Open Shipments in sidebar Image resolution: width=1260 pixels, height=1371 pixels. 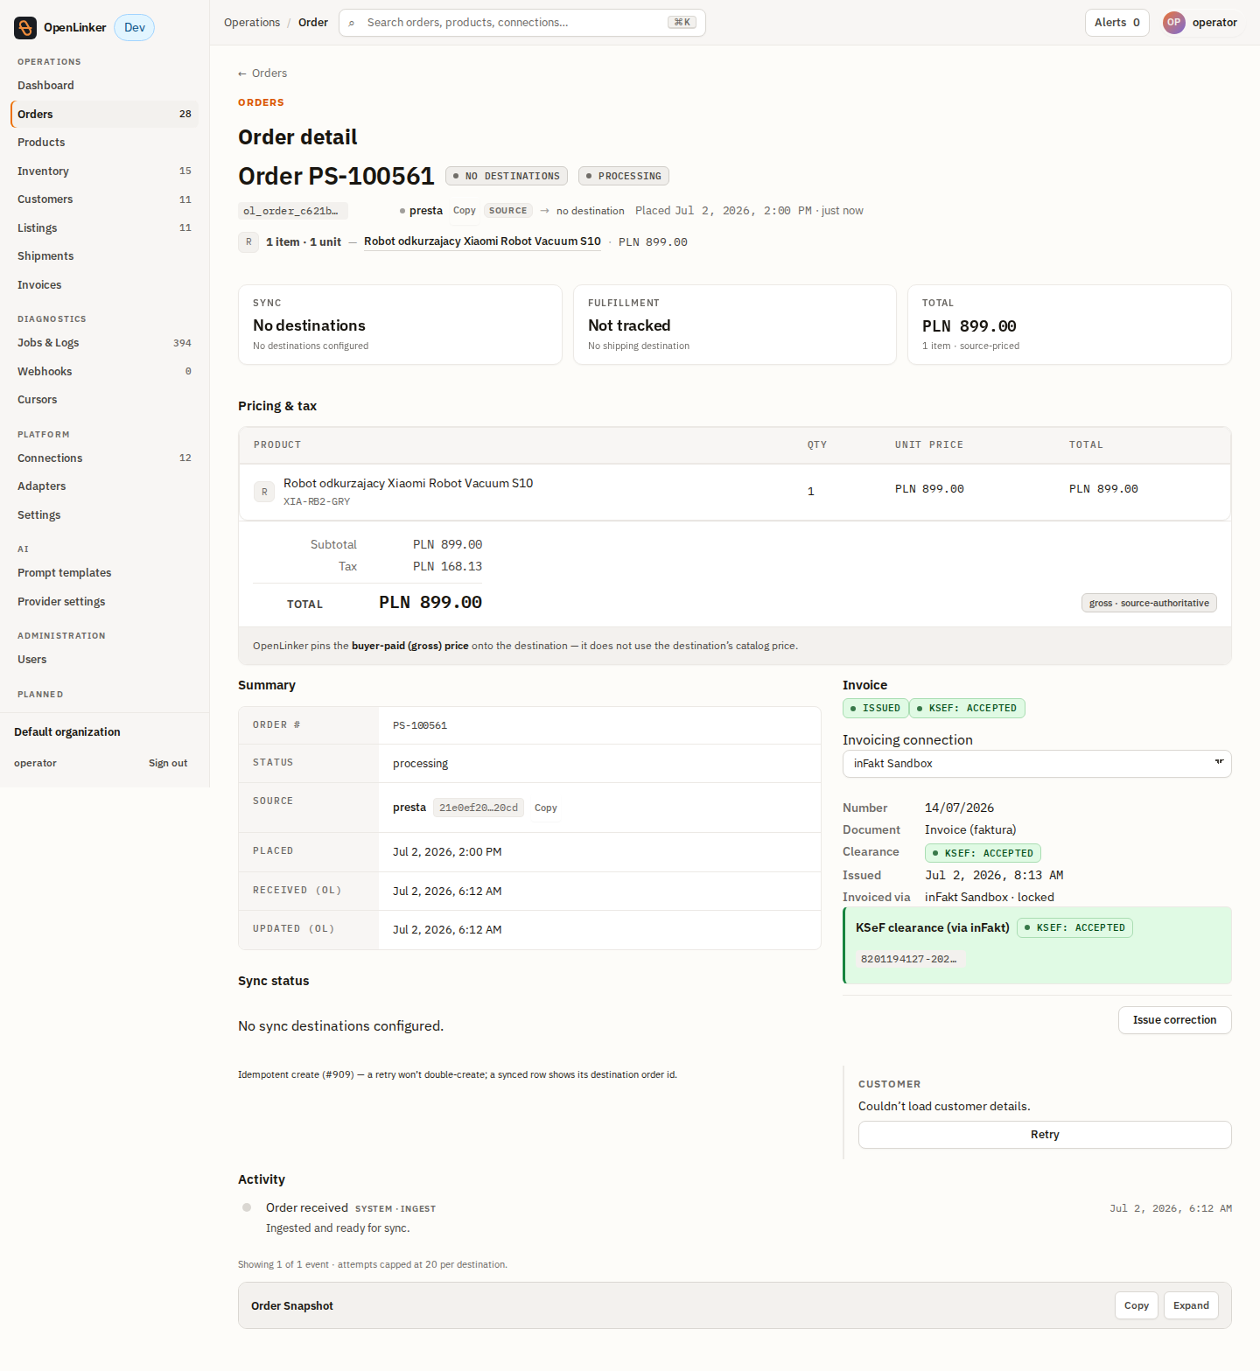coord(104,256)
